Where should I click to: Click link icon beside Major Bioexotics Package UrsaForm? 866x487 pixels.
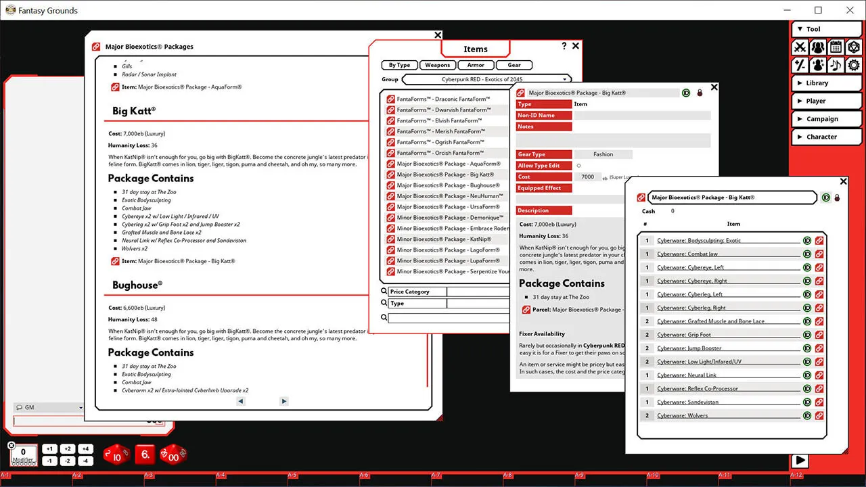click(x=390, y=207)
